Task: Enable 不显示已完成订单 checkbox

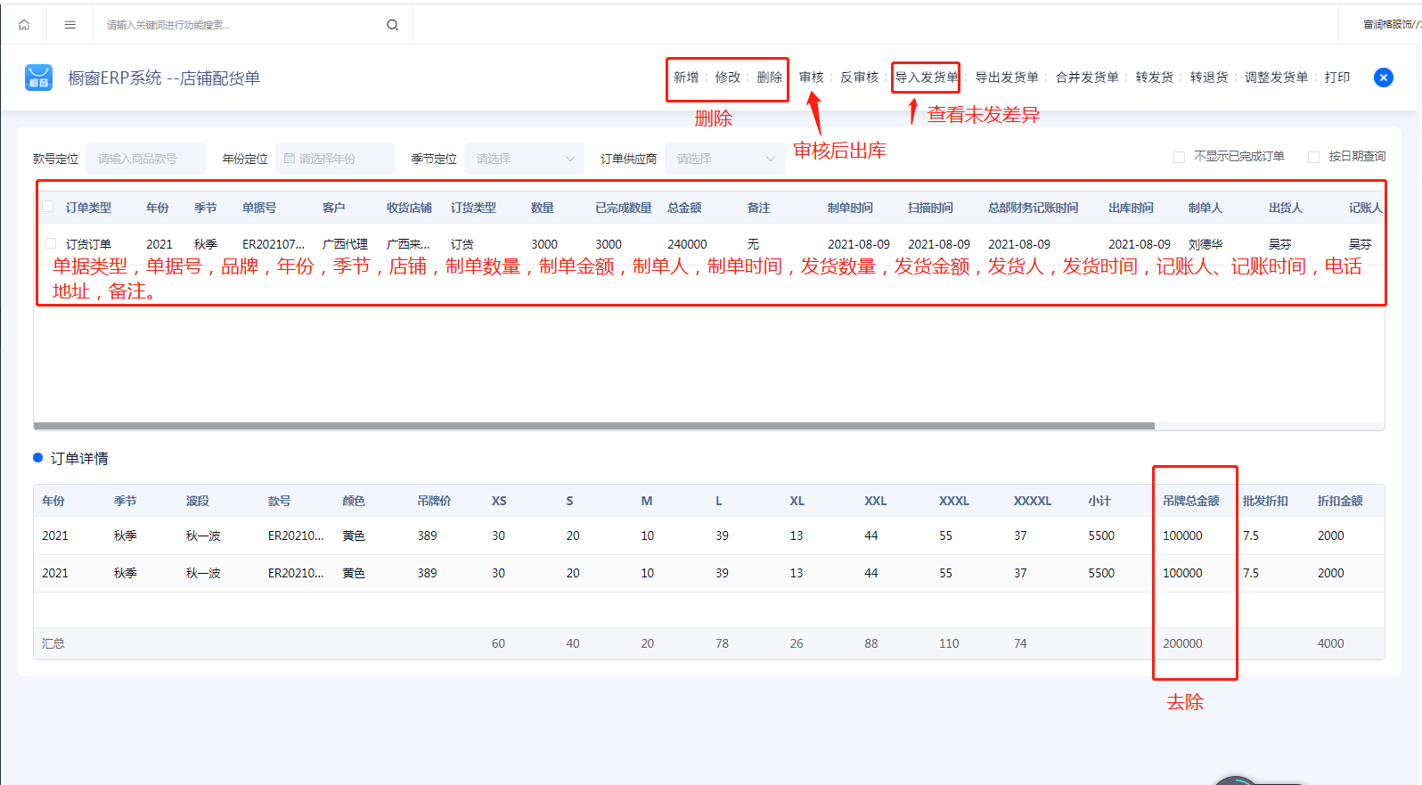Action: (x=1179, y=157)
